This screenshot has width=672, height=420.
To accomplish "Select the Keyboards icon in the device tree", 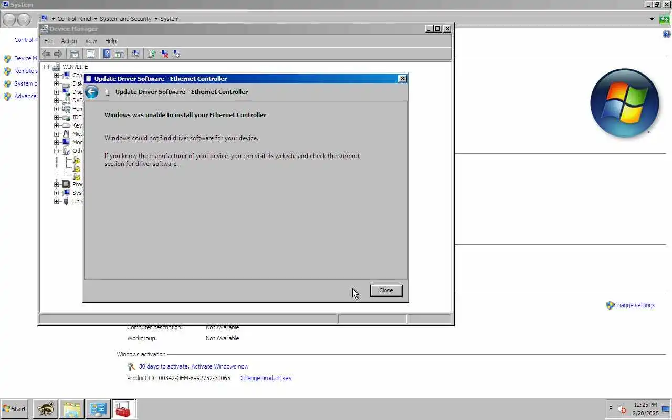I will pyautogui.click(x=66, y=125).
